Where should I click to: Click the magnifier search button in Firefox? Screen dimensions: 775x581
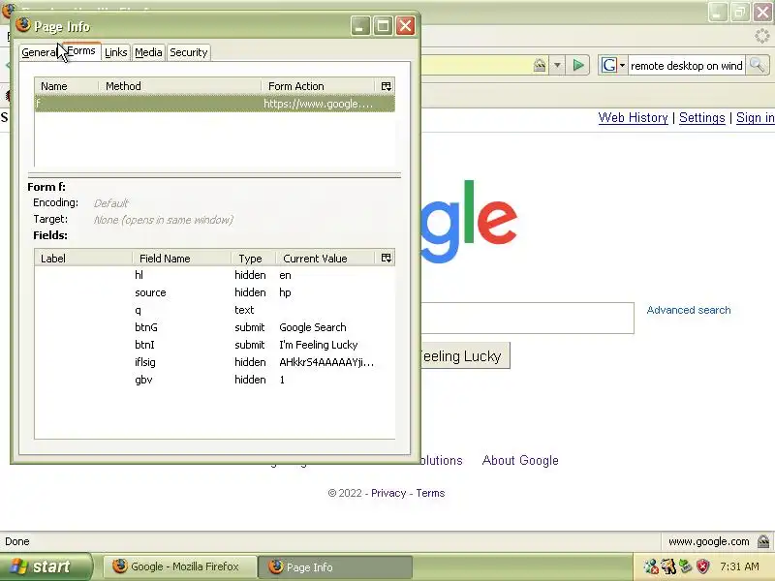point(757,65)
